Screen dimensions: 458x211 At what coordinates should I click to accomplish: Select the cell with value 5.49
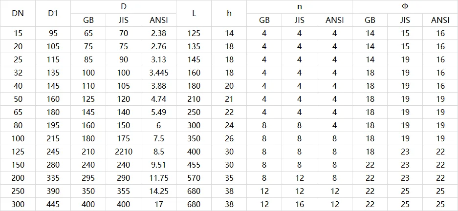point(159,113)
